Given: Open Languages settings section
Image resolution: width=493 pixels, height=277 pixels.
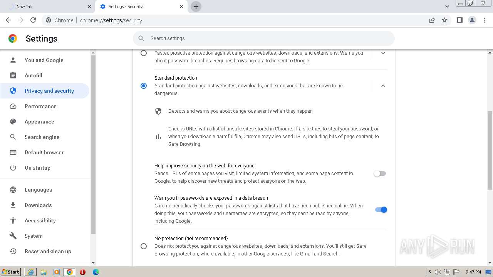Looking at the screenshot, I should (45, 190).
